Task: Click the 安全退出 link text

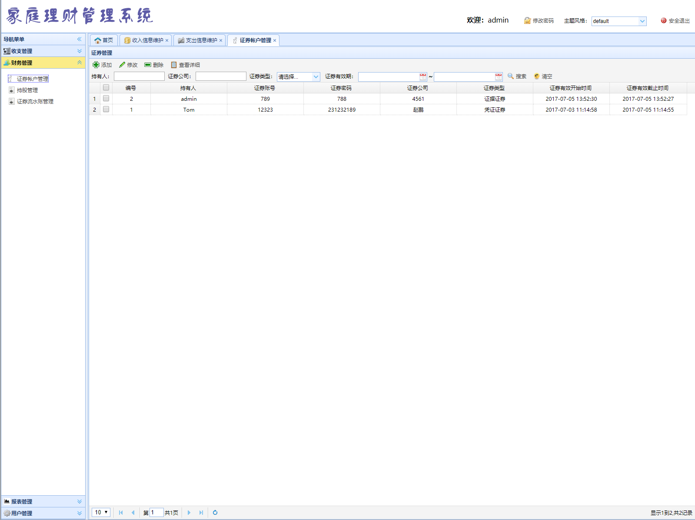Action: [679, 21]
